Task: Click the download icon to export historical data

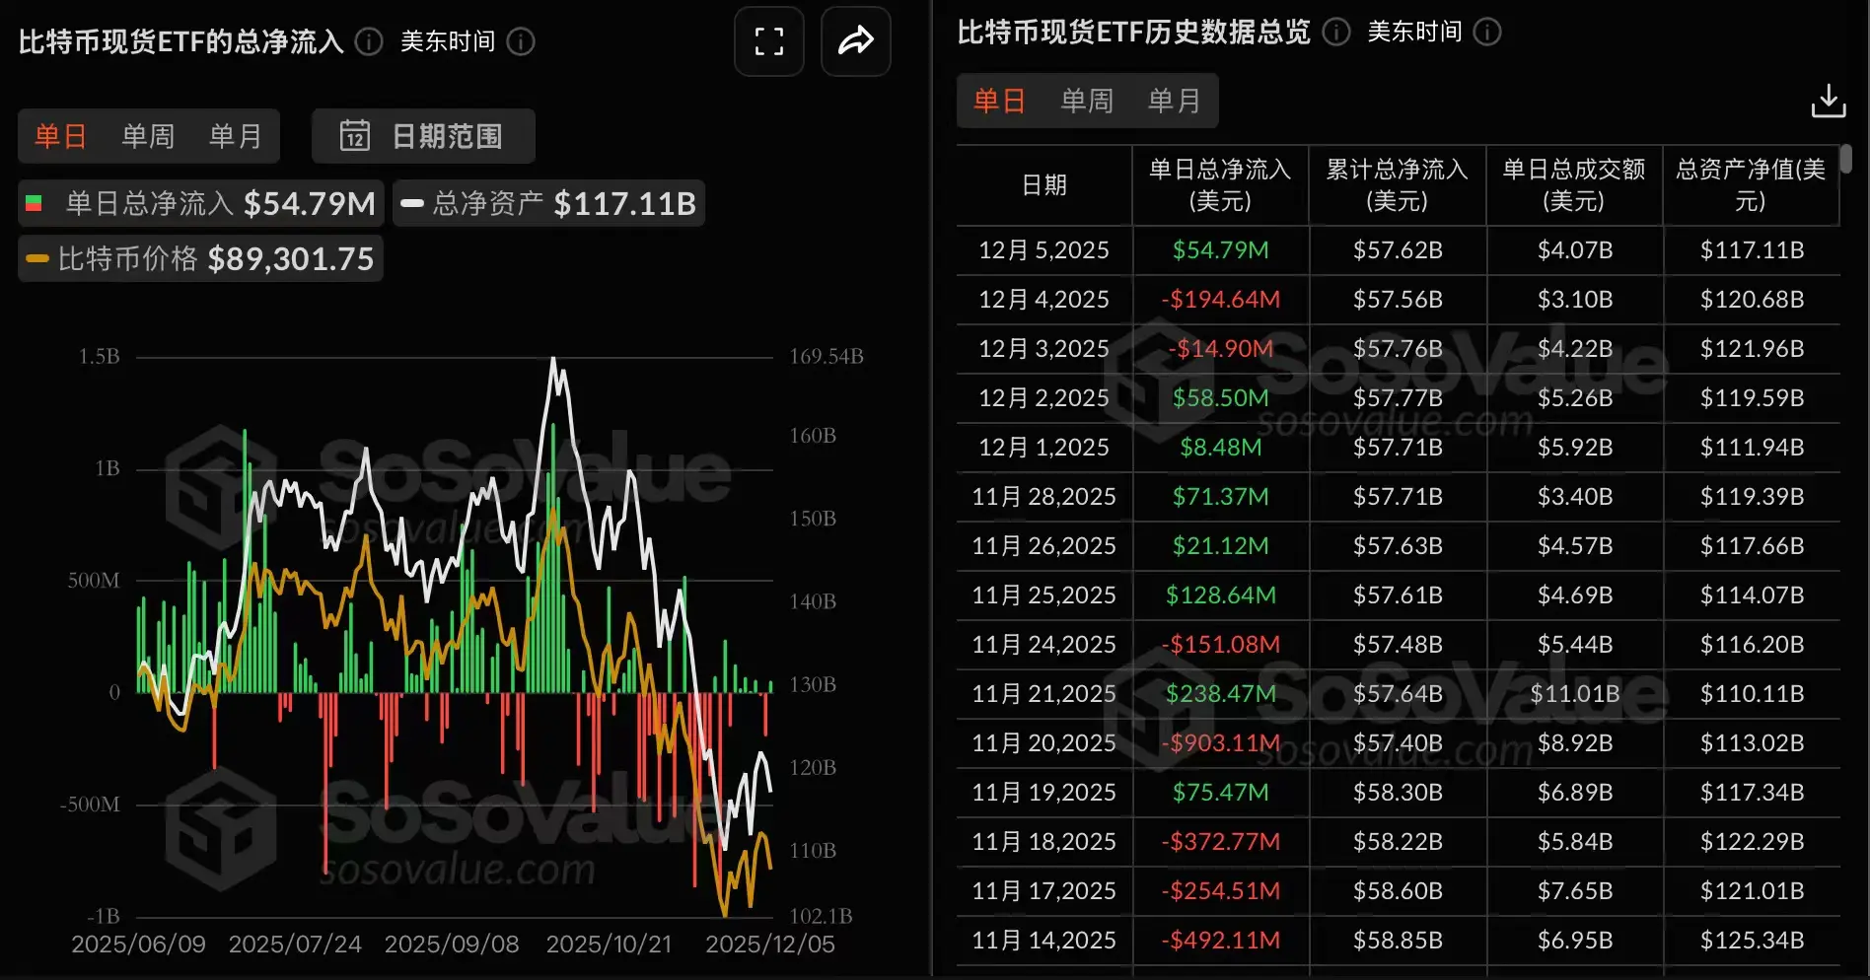Action: [x=1830, y=100]
